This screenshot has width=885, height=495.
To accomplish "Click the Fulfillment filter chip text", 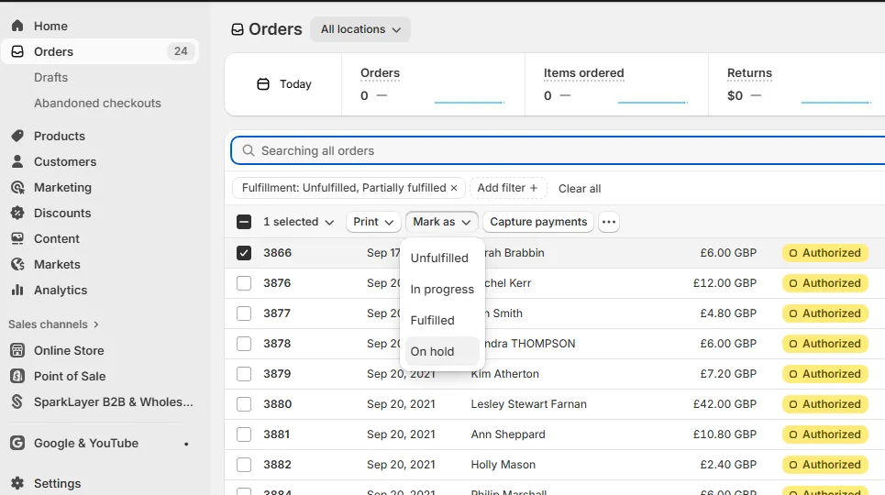I will pos(344,188).
